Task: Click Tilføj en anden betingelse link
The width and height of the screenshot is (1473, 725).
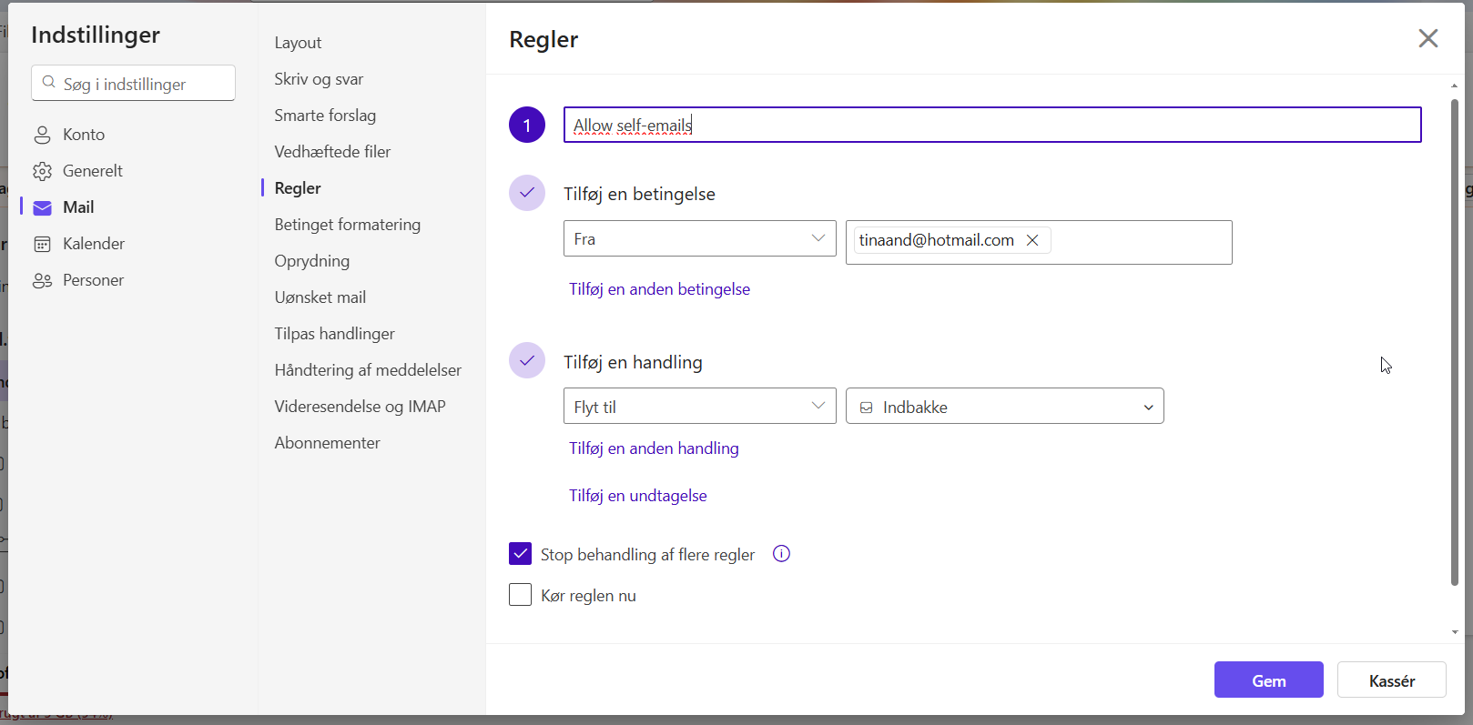Action: click(659, 289)
